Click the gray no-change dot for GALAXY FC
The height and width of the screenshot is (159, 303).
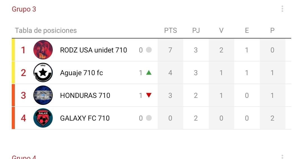point(149,118)
